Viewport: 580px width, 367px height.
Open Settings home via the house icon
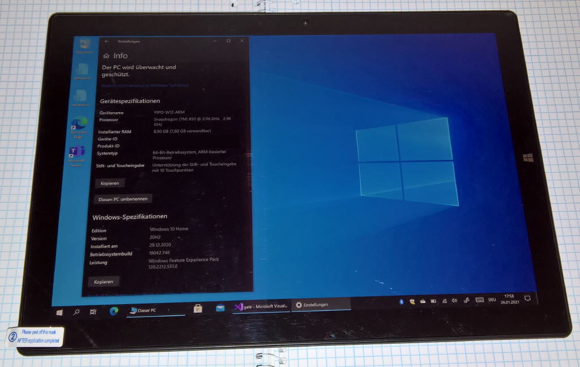pos(106,56)
